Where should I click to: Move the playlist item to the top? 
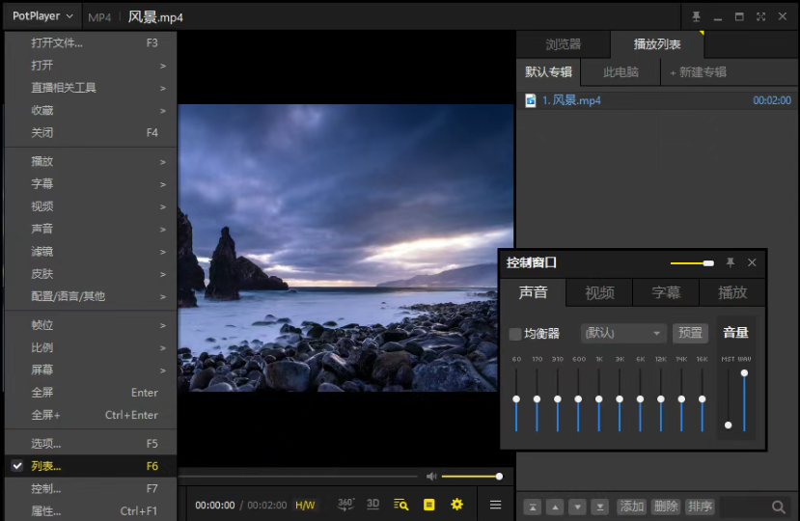point(533,507)
